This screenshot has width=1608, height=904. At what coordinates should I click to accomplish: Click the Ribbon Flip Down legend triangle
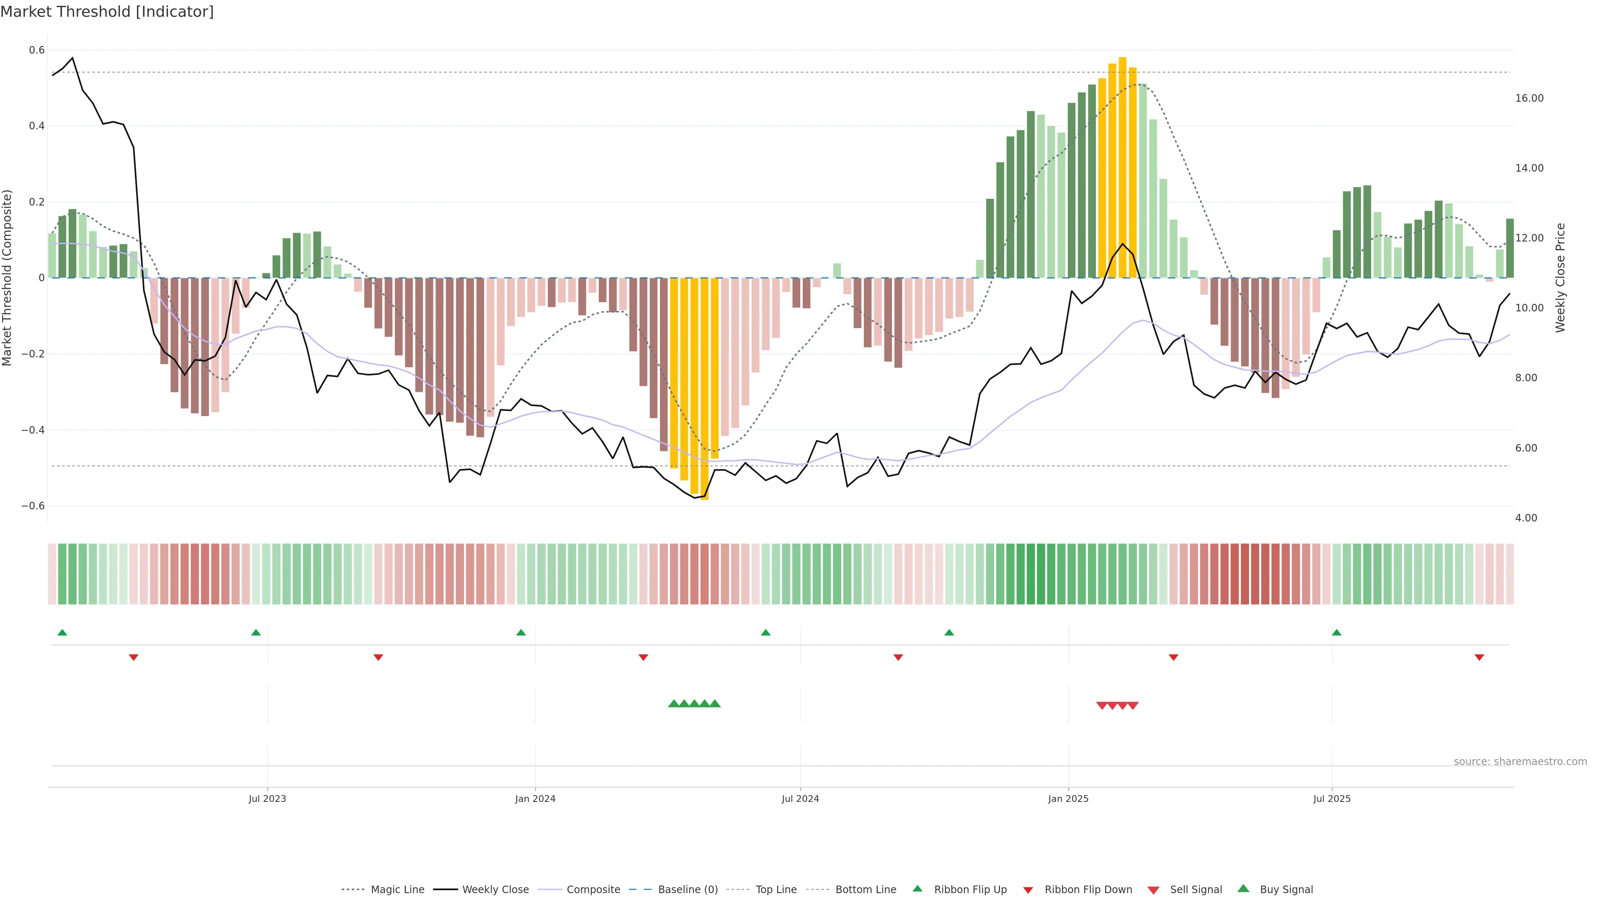[1028, 890]
